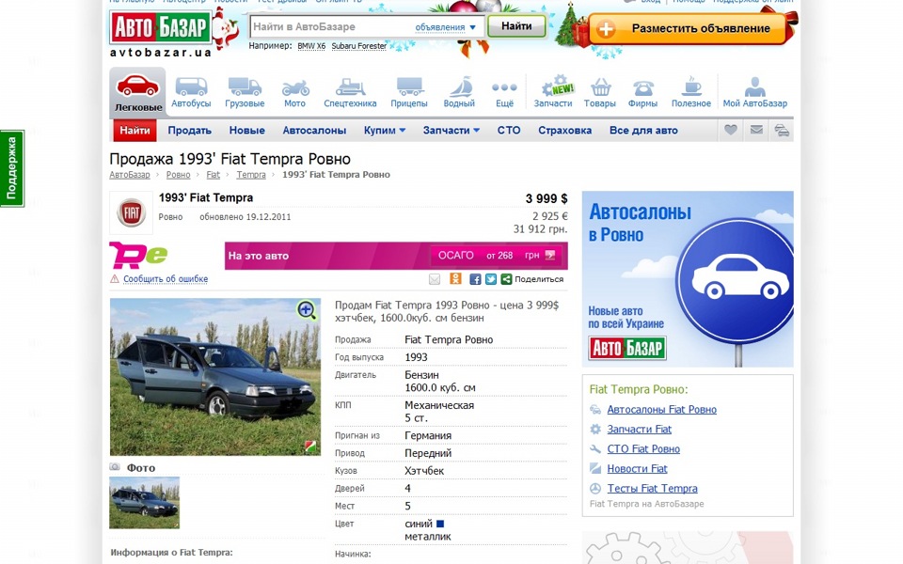Click Сообщить об ошибке link
Viewport: 903px width, 564px height.
[166, 279]
